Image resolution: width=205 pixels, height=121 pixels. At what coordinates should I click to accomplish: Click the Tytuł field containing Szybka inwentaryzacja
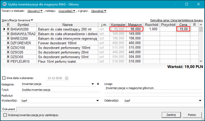[x=61, y=90]
